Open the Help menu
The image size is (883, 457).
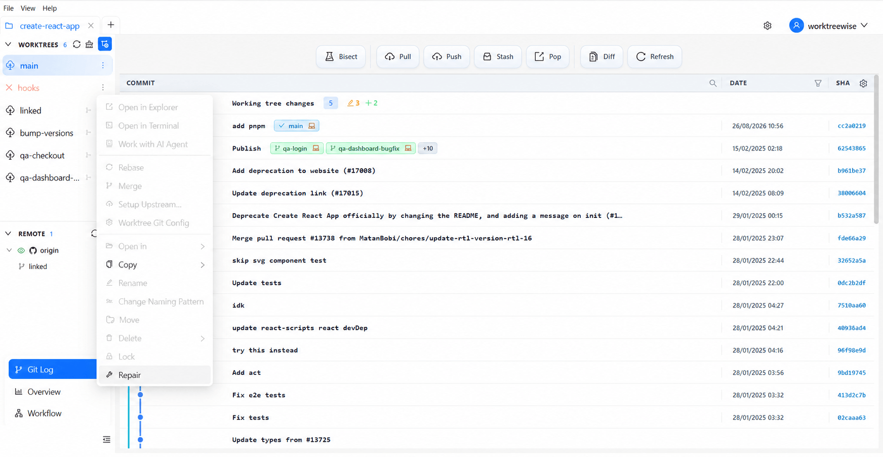click(x=50, y=8)
